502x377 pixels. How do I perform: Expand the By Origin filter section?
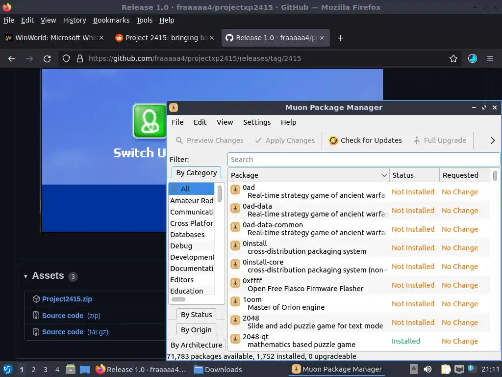(x=196, y=330)
